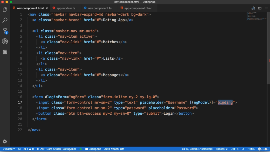Click the closing </form> tag on line 20
The height and width of the screenshot is (152, 270).
tap(39, 119)
